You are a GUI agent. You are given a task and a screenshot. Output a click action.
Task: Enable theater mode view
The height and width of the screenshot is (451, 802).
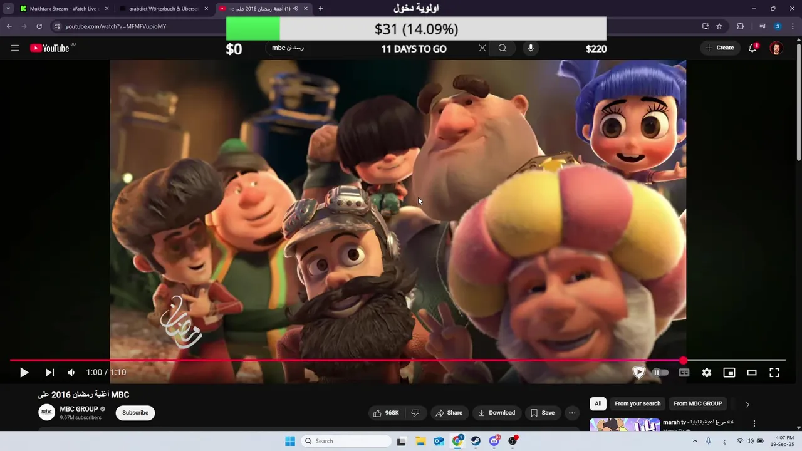[752, 373]
